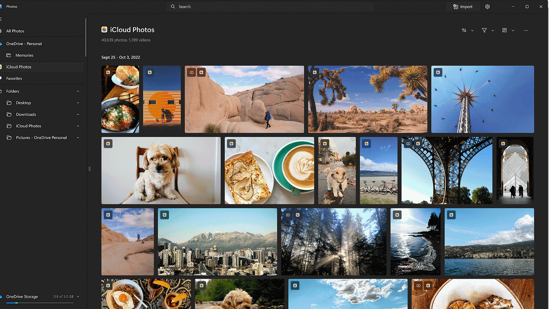The image size is (549, 309).
Task: Click the Memories icon in the sidebar
Action: [x=8, y=55]
